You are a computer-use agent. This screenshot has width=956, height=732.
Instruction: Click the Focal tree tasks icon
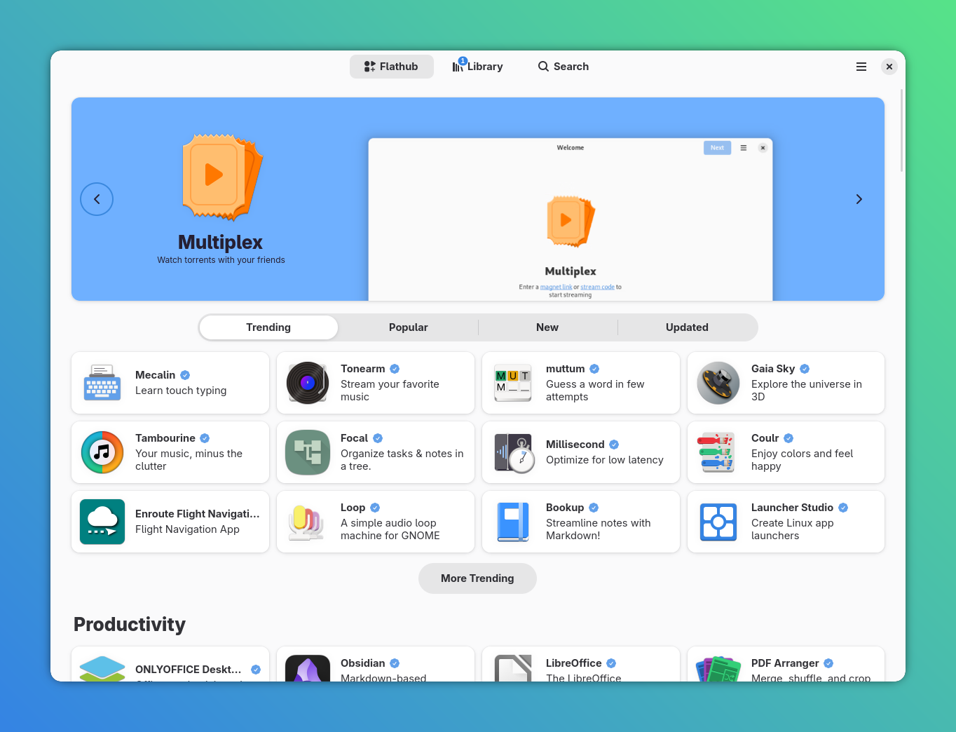(308, 452)
